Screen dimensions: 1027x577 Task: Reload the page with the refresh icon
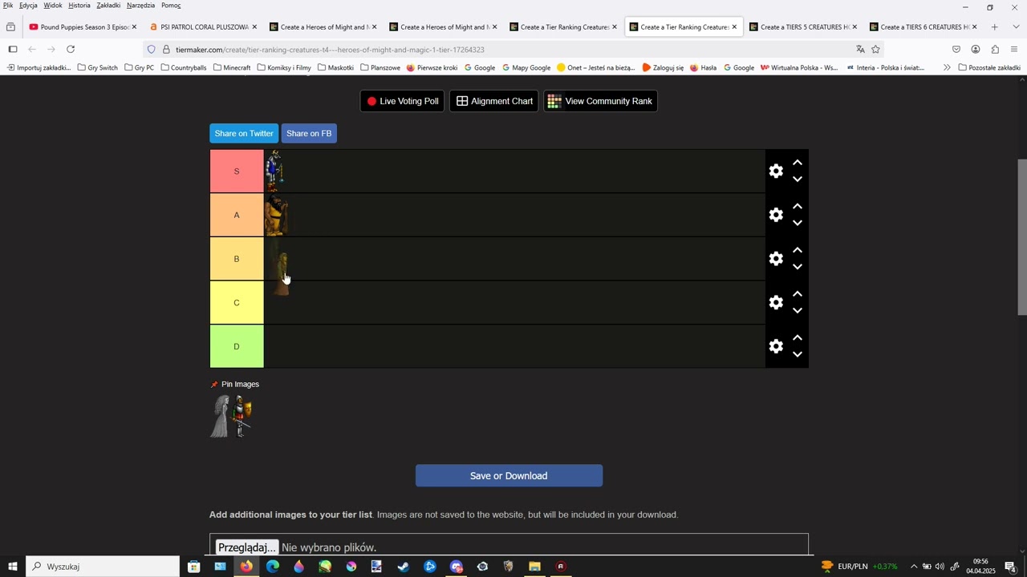point(71,50)
